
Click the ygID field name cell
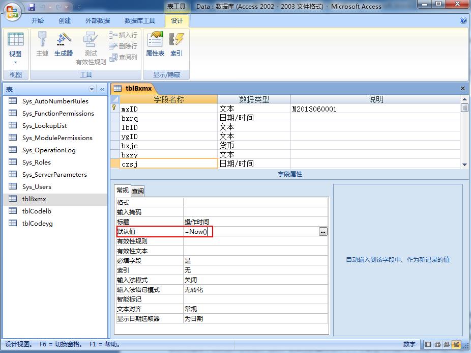pos(168,137)
